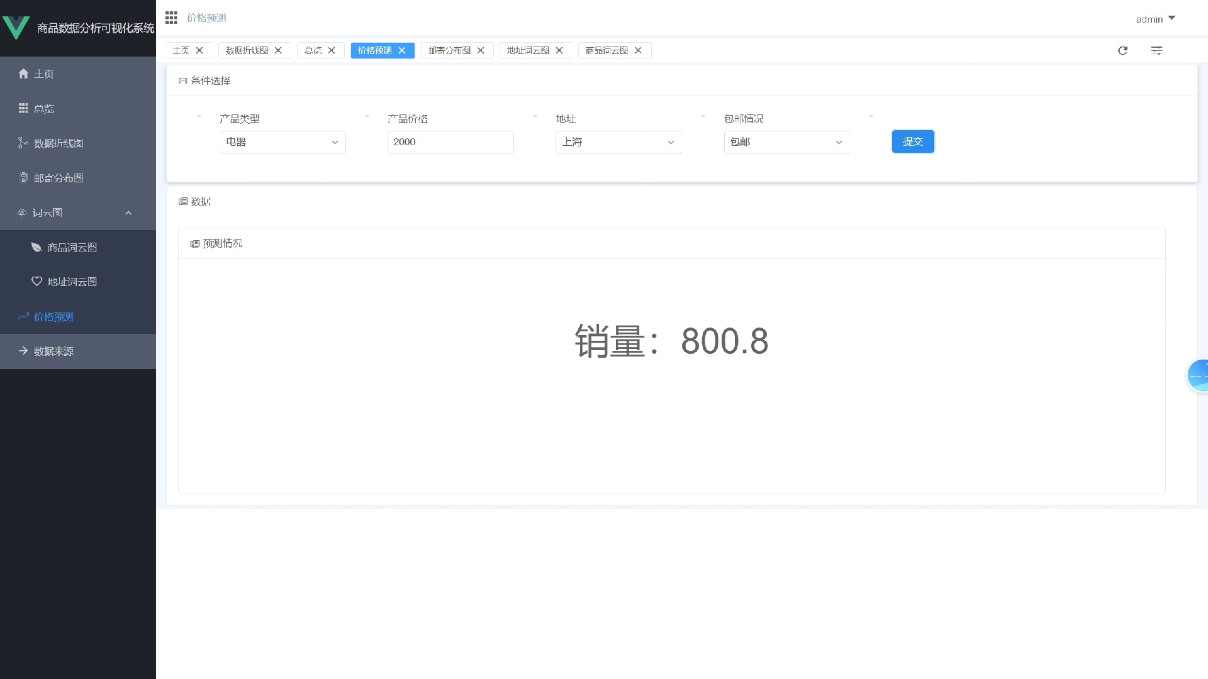Click the blue floating circle widget
The height and width of the screenshot is (679, 1208).
coord(1198,375)
